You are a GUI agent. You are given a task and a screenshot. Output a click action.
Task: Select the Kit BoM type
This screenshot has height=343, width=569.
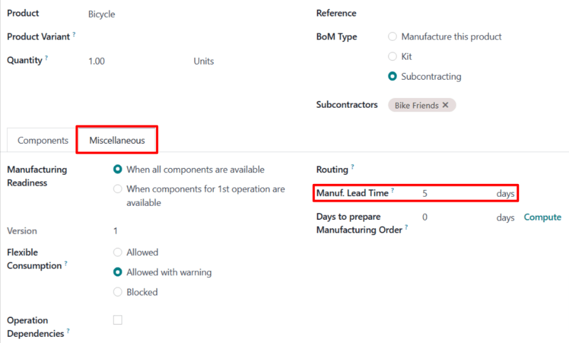pyautogui.click(x=393, y=57)
